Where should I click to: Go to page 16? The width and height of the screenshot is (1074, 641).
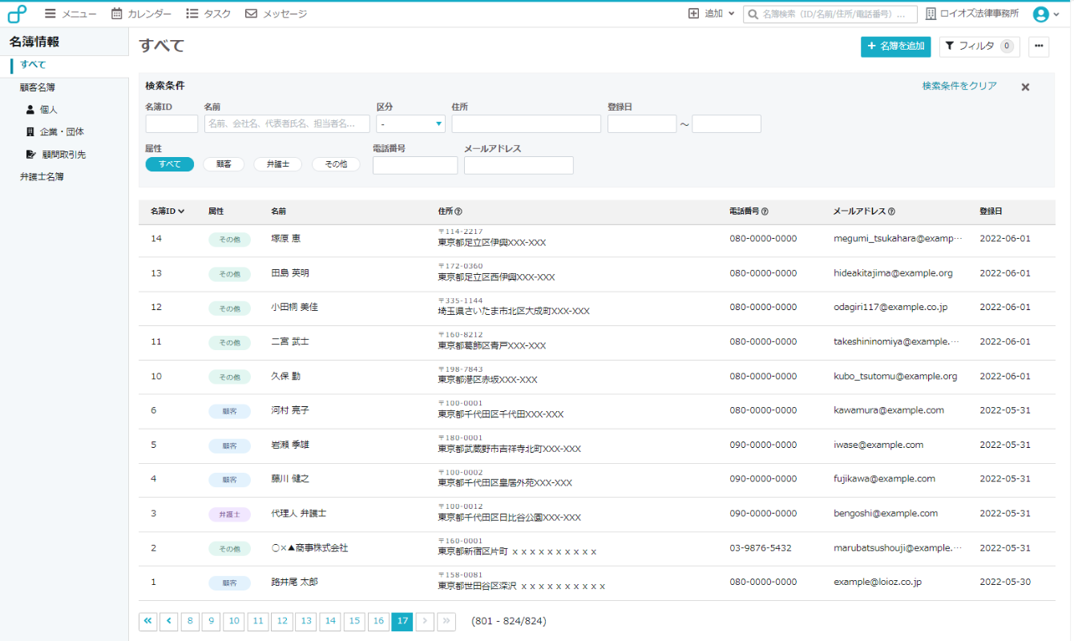[379, 621]
